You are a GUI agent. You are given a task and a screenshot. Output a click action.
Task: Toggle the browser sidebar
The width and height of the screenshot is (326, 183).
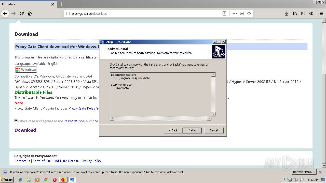(303, 13)
